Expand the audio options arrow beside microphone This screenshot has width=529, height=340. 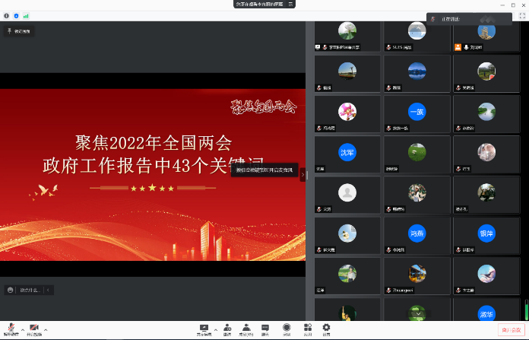click(23, 329)
